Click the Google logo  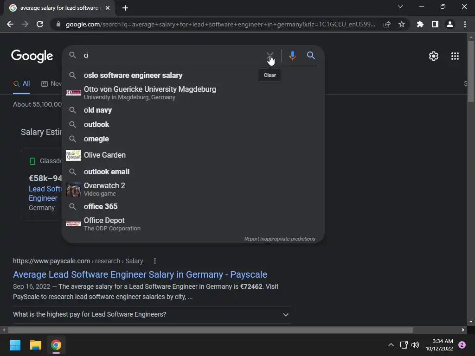[32, 56]
